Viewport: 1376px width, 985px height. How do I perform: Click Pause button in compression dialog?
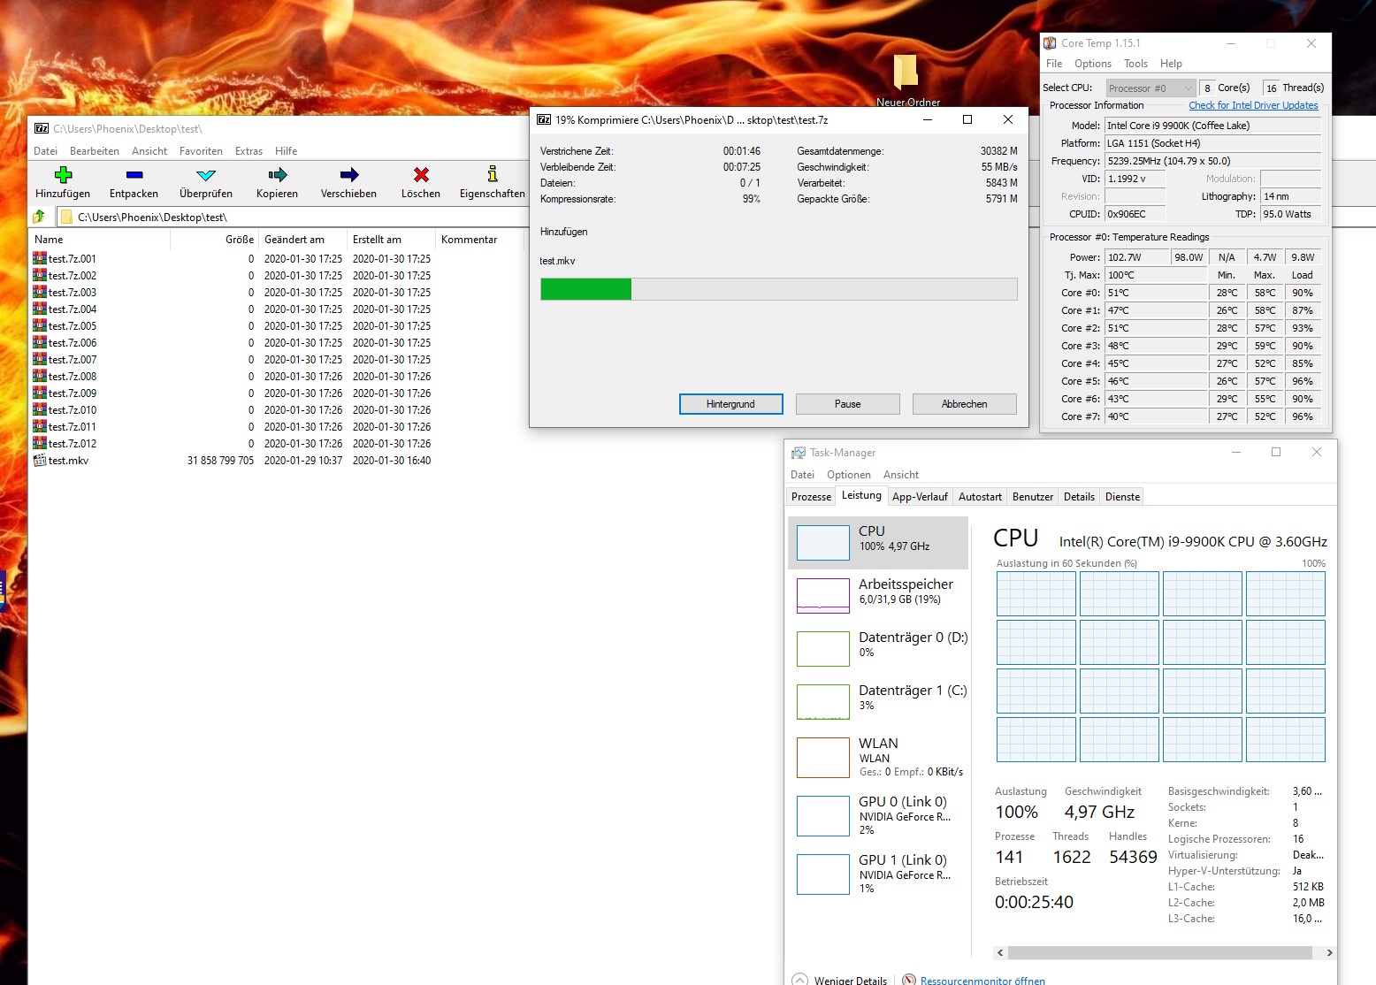(x=847, y=404)
